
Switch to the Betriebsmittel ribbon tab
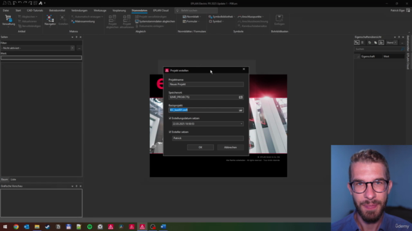coord(57,10)
